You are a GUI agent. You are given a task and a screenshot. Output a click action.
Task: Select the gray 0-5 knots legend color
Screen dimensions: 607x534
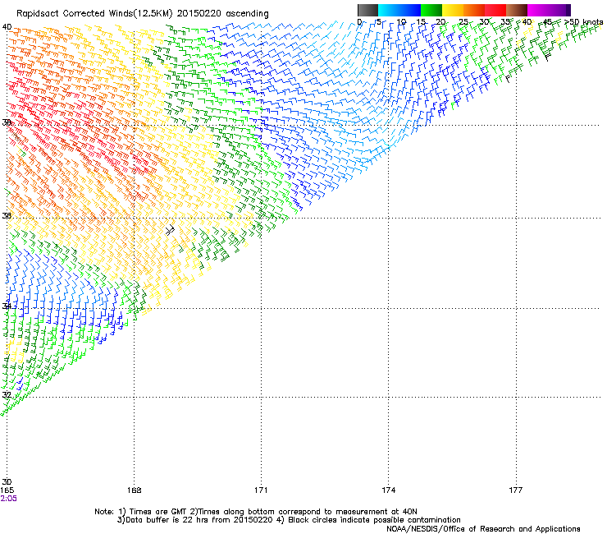coord(368,10)
